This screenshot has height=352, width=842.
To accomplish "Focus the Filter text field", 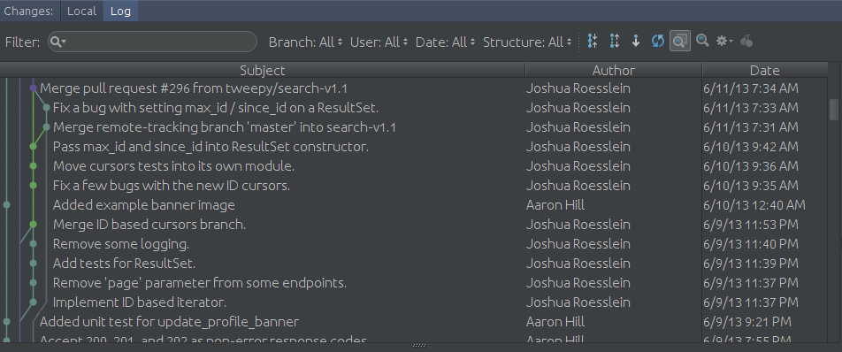I will pos(153,42).
